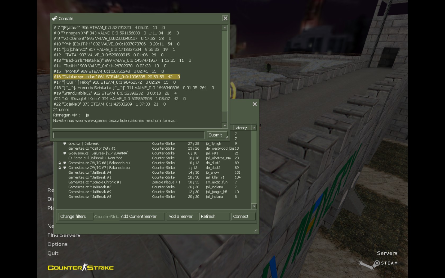This screenshot has height=278, width=445.
Task: Click the Add a Server button
Action: (182, 216)
